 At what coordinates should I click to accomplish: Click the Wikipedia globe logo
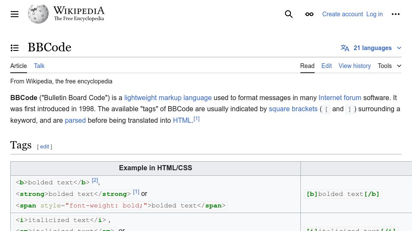tap(38, 14)
